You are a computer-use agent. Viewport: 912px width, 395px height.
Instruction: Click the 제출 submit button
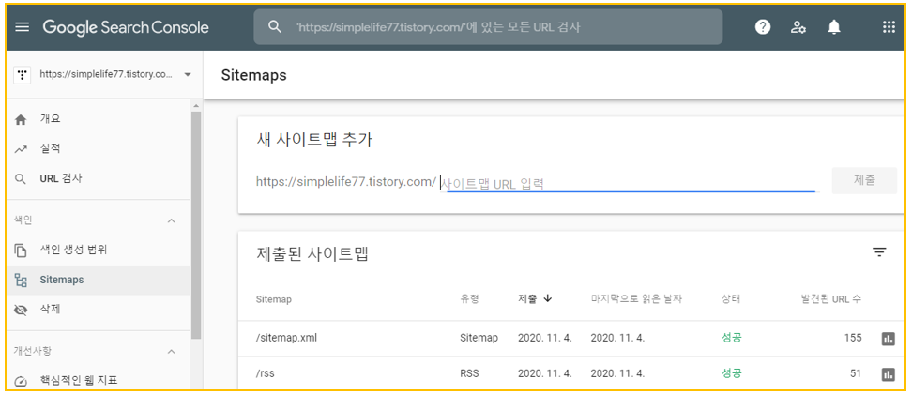864,181
